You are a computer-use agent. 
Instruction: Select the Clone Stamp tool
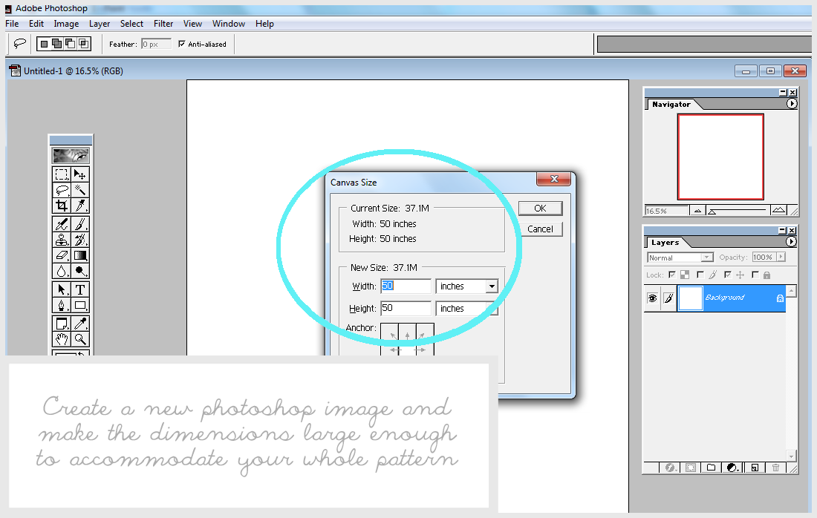(x=62, y=239)
